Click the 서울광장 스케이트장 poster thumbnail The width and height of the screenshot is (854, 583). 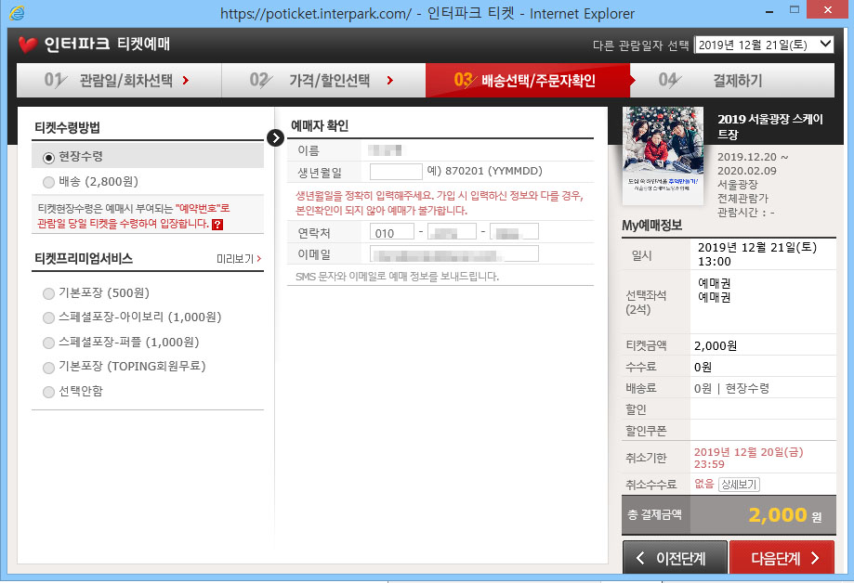click(663, 156)
